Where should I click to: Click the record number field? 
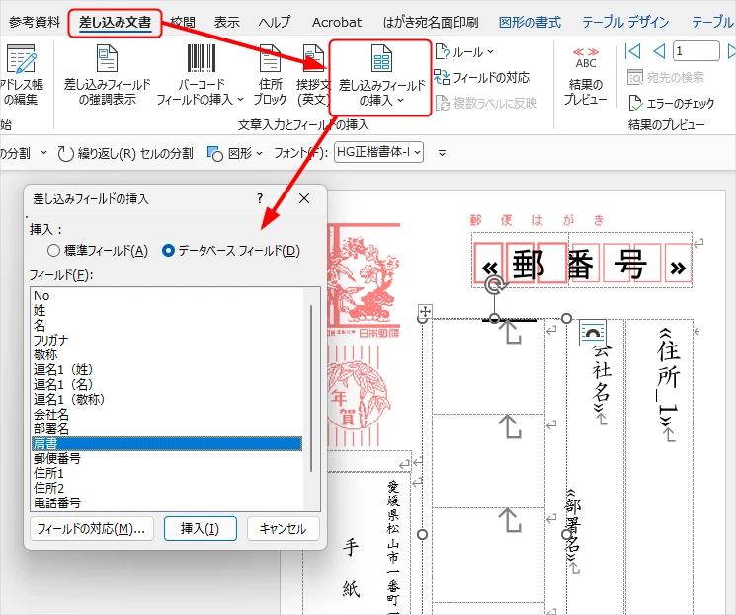pos(696,51)
